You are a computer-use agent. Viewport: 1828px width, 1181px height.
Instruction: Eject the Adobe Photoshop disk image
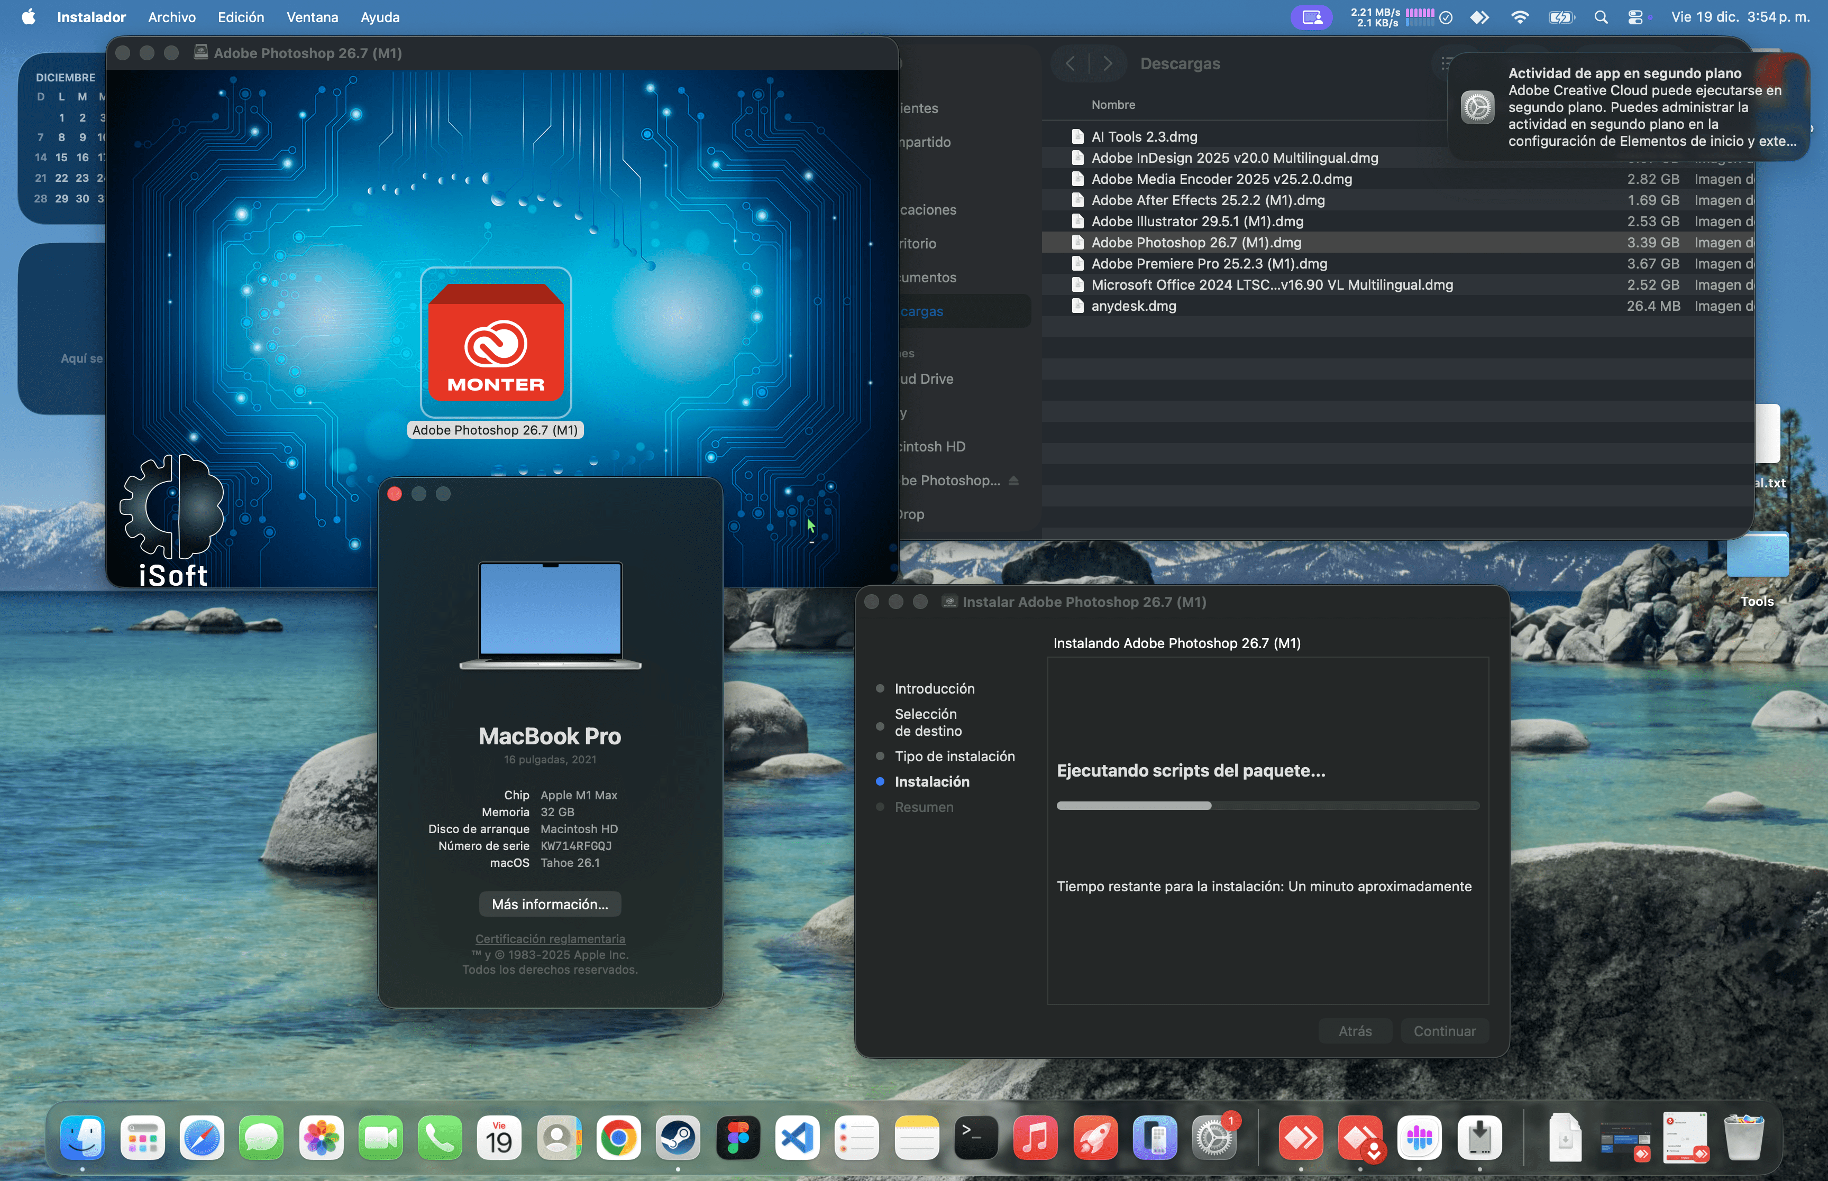pyautogui.click(x=1013, y=480)
